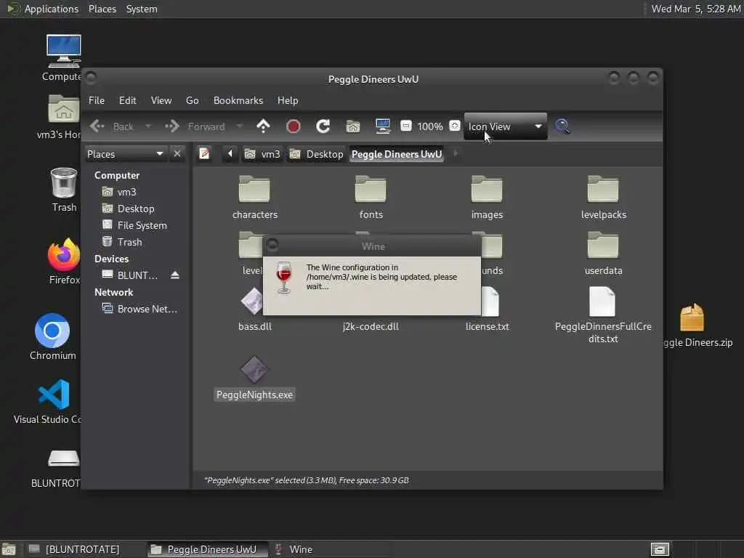Jump to Desktop in the path bar

tap(317, 154)
